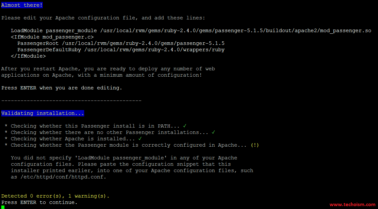Click the '<IfModule mod_passenger.c>' opening line
Image resolution: width=378 pixels, height=209 pixels.
52,37
